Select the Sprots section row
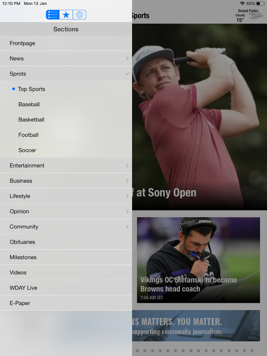Image resolution: width=267 pixels, height=356 pixels. click(x=66, y=74)
